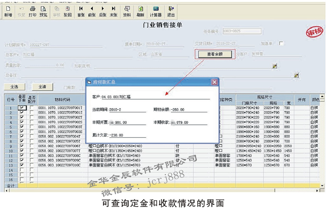Viewport: 327px width, 208px height.
Task: Click the 新增 (New) toolbar icon
Action: tap(8, 11)
